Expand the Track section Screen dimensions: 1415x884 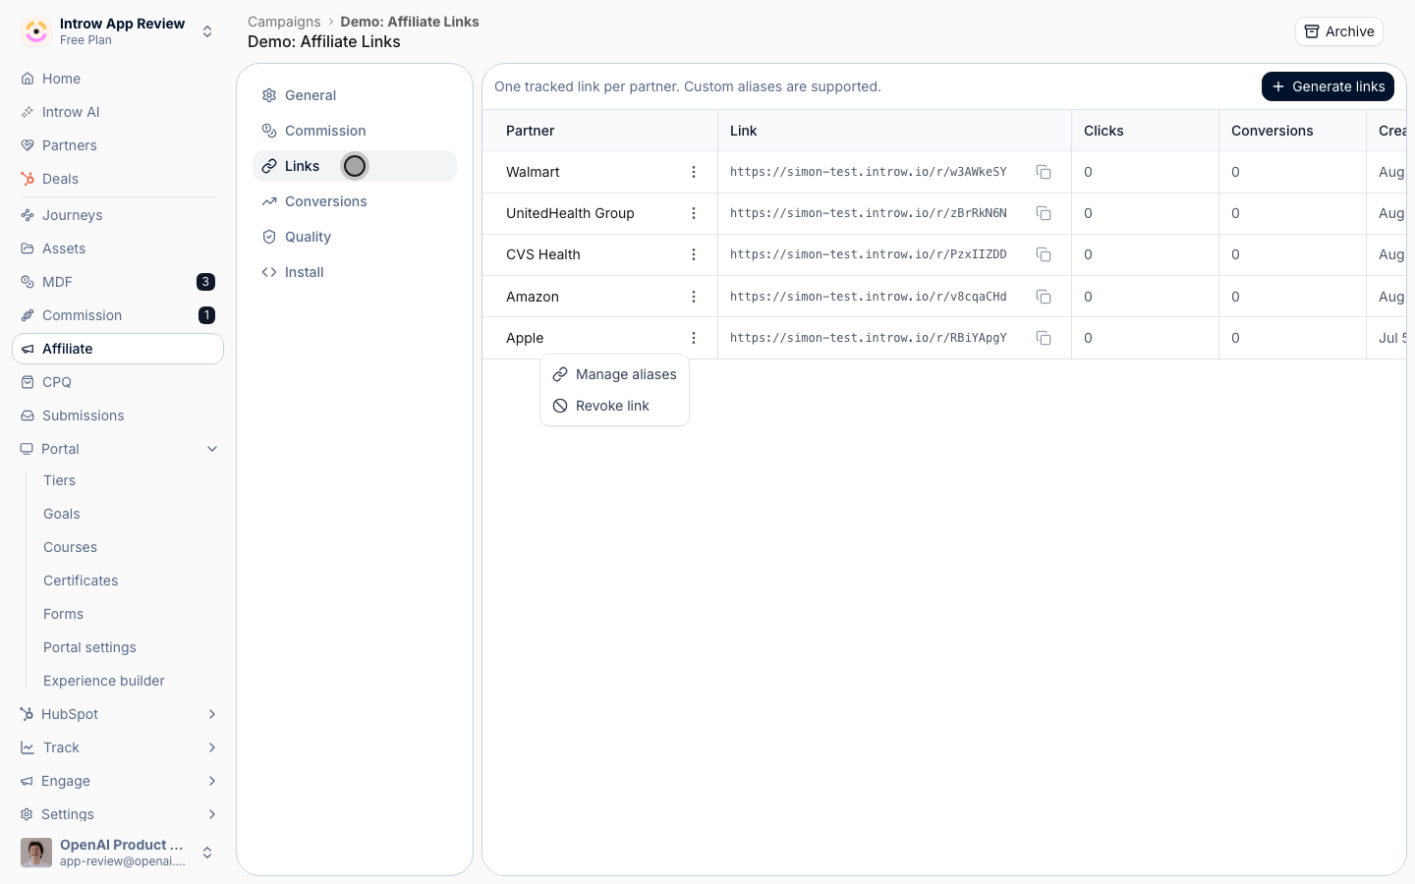[212, 747]
